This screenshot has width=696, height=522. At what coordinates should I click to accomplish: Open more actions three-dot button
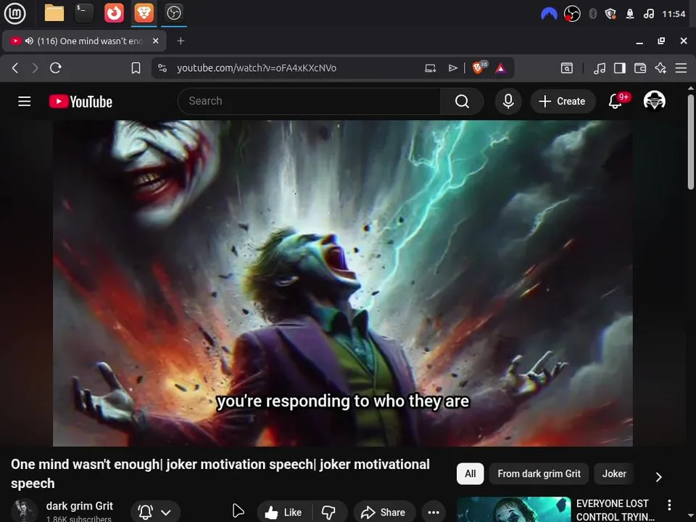pyautogui.click(x=434, y=513)
